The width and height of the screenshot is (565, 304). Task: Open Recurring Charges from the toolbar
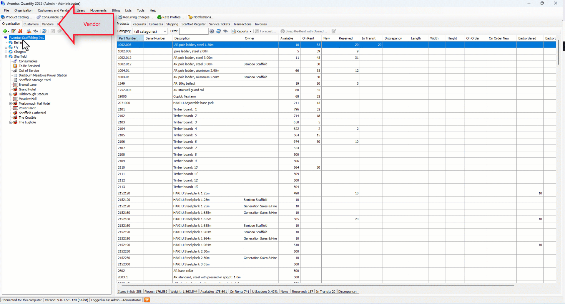tap(135, 17)
